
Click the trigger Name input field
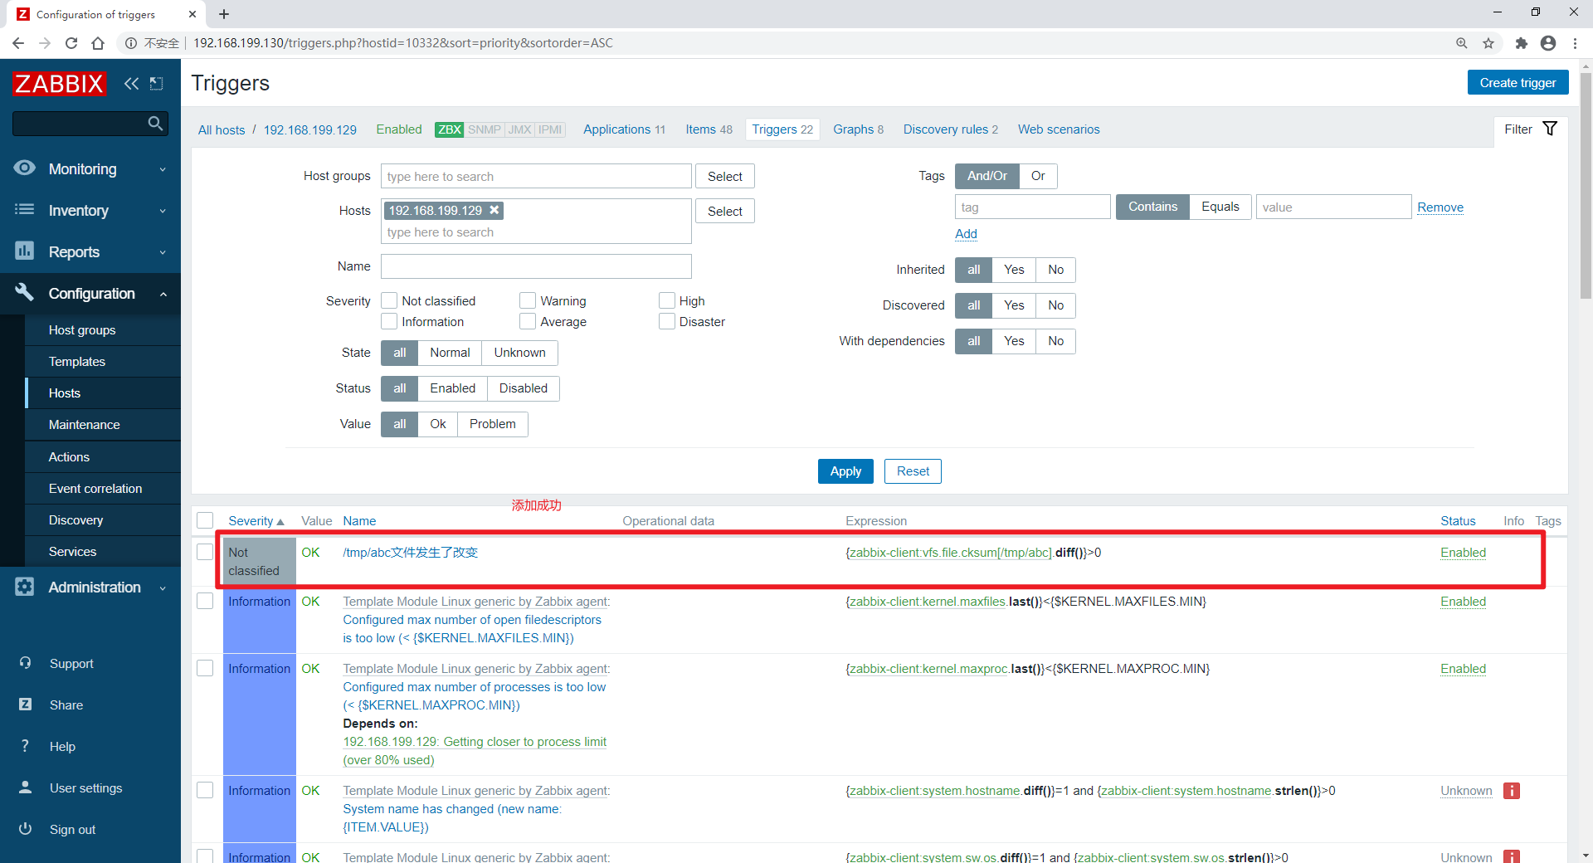(x=536, y=266)
